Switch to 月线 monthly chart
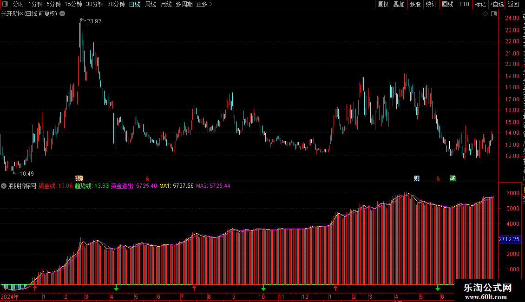The width and height of the screenshot is (525, 302). pos(166,4)
